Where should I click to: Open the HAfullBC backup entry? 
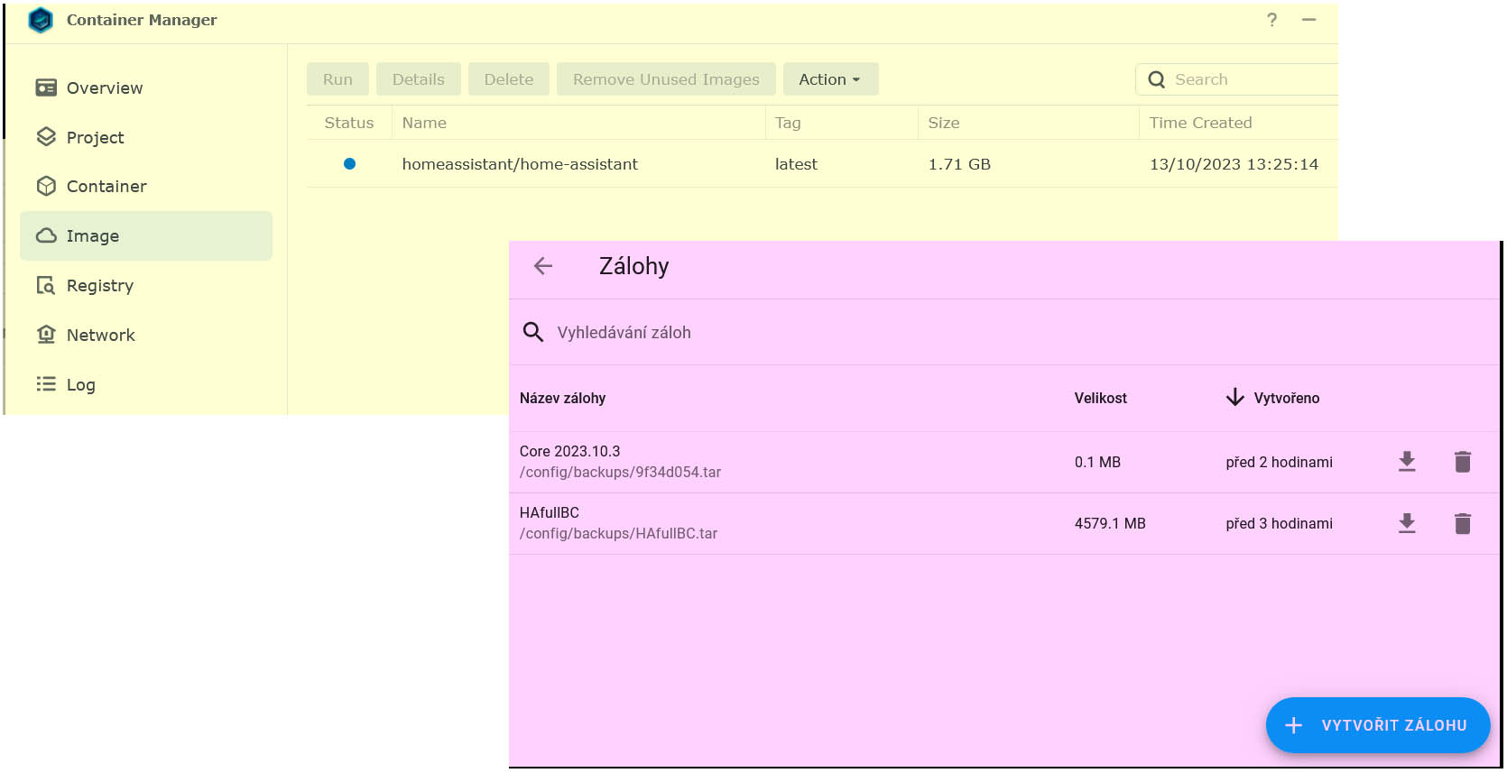coord(549,512)
